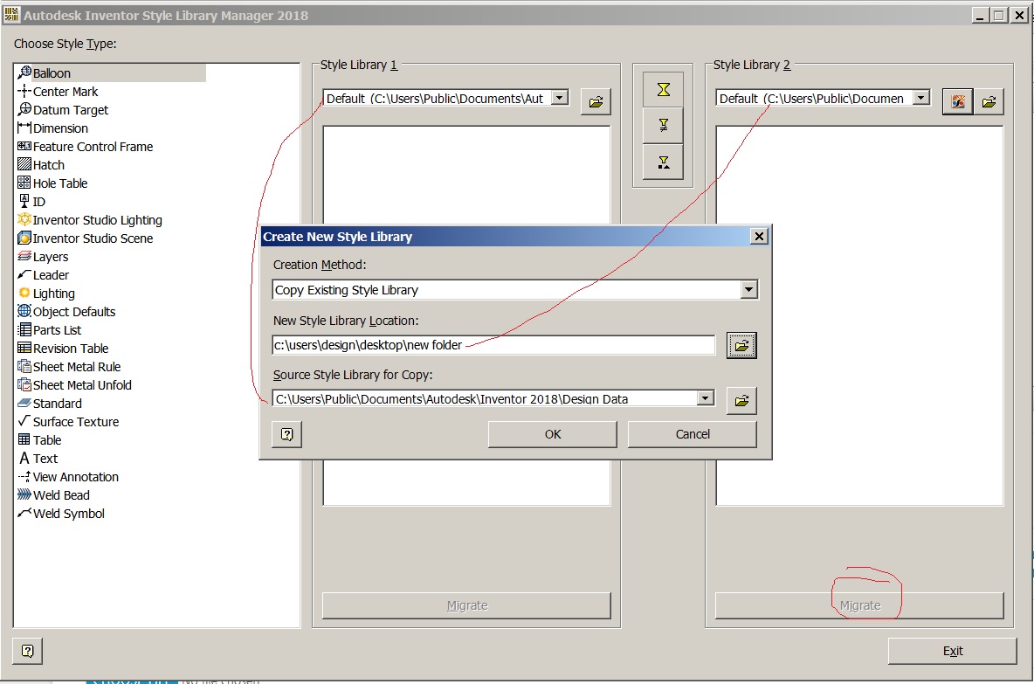Select the Weld Symbol style type
This screenshot has height=684, width=1034.
click(x=61, y=513)
